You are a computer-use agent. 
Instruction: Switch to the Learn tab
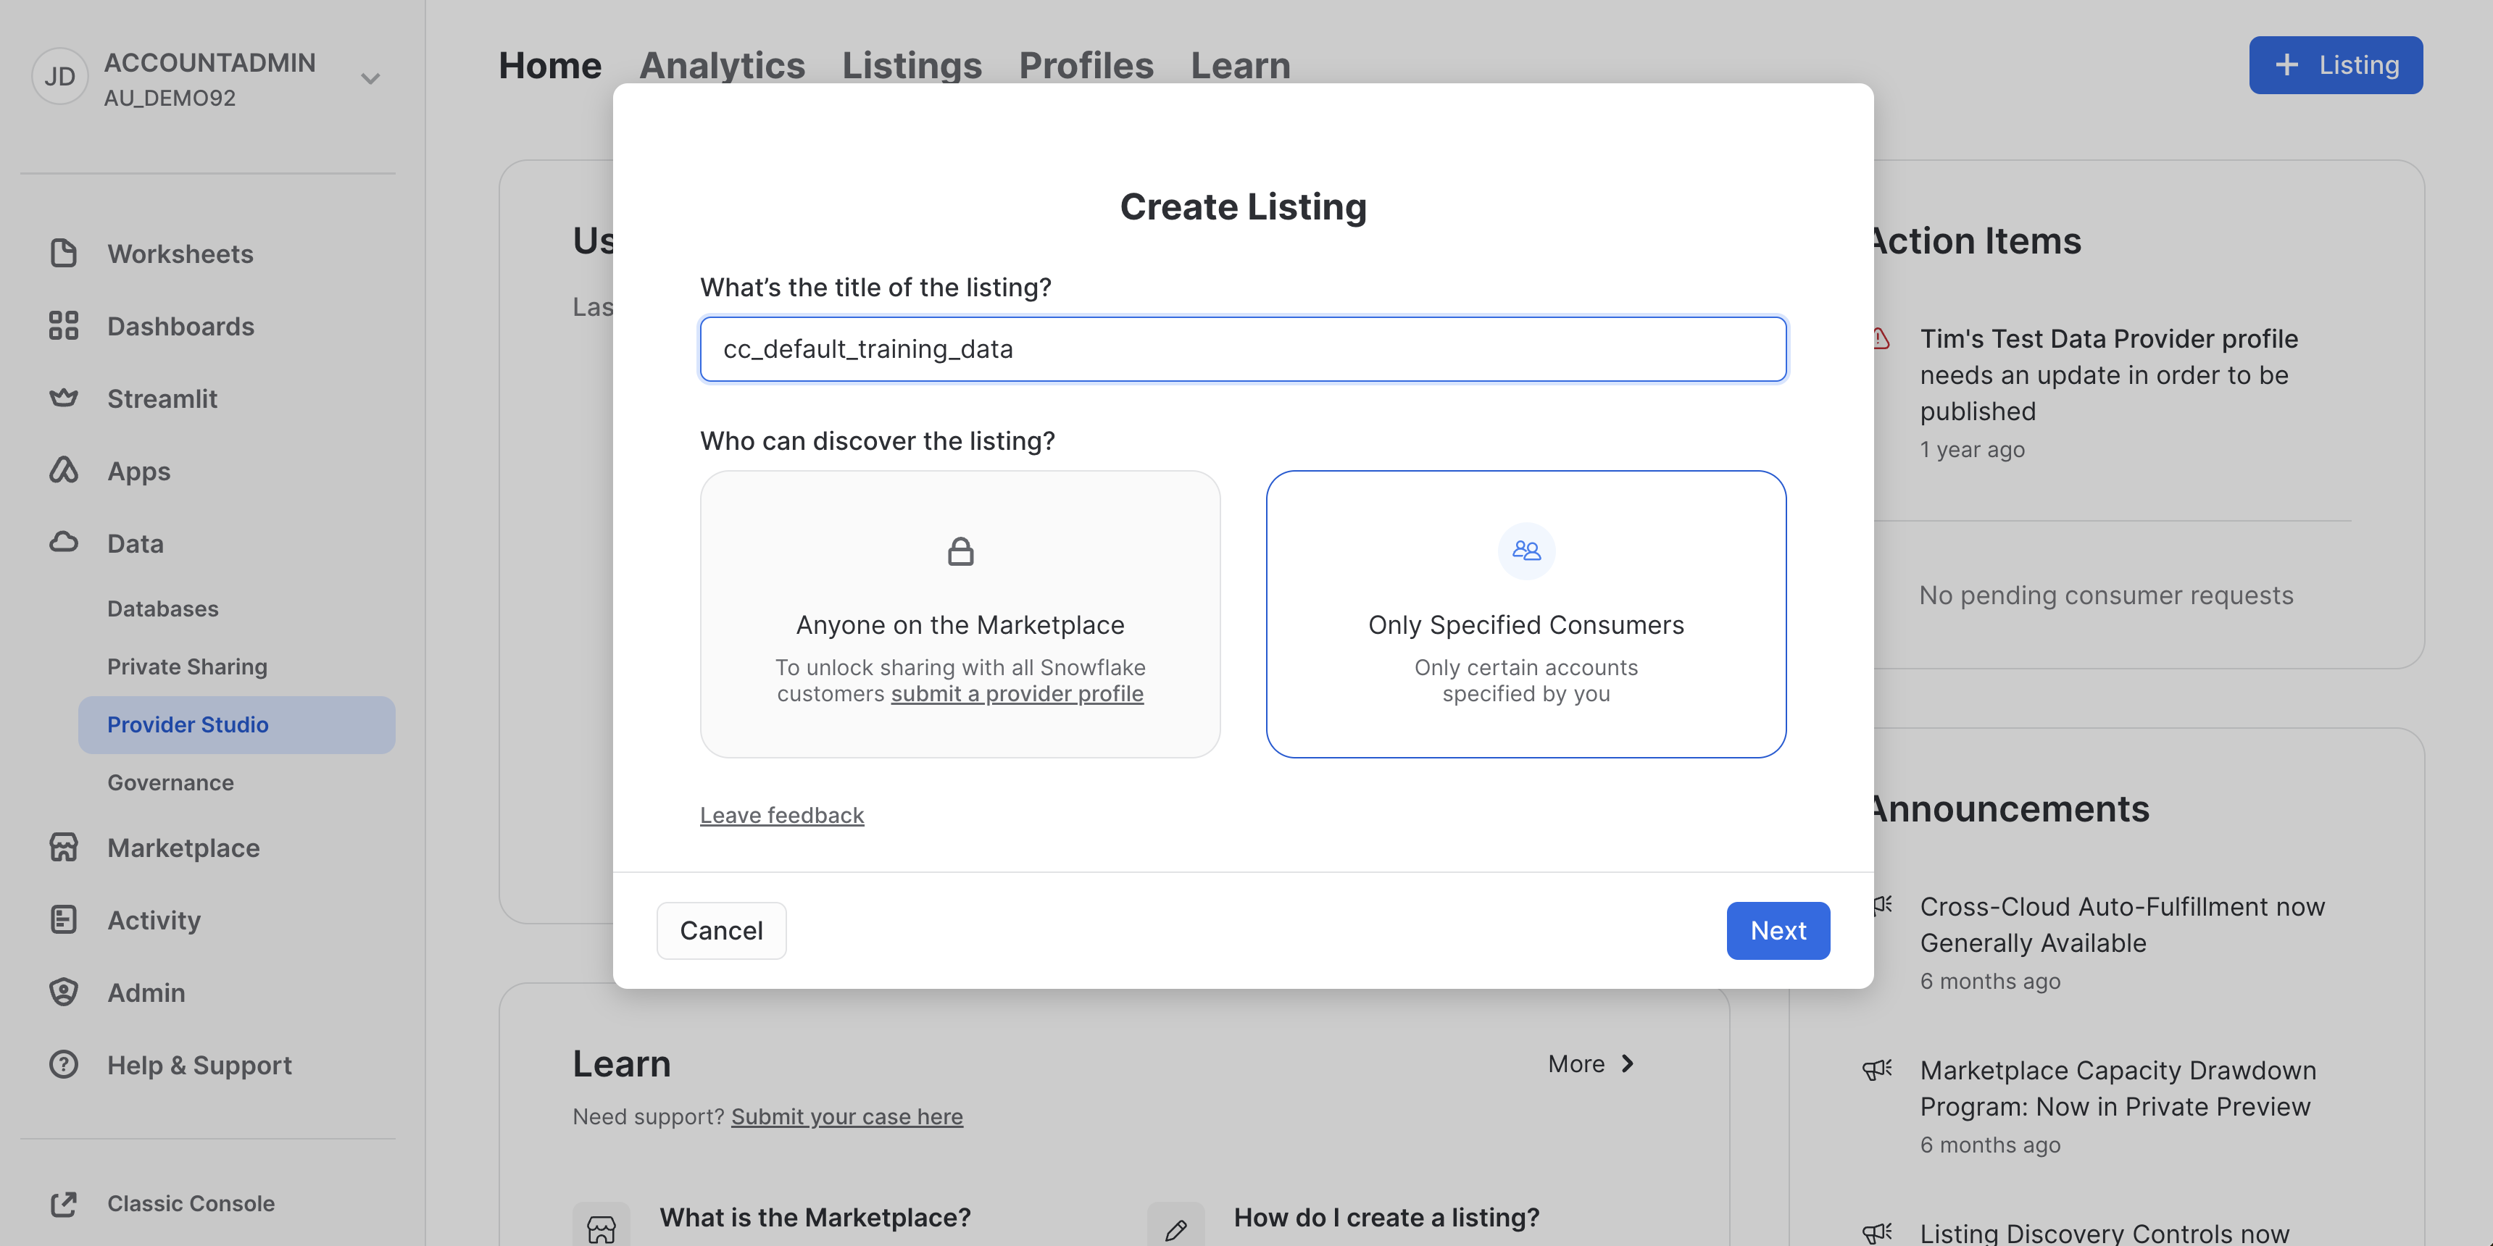pos(1240,66)
